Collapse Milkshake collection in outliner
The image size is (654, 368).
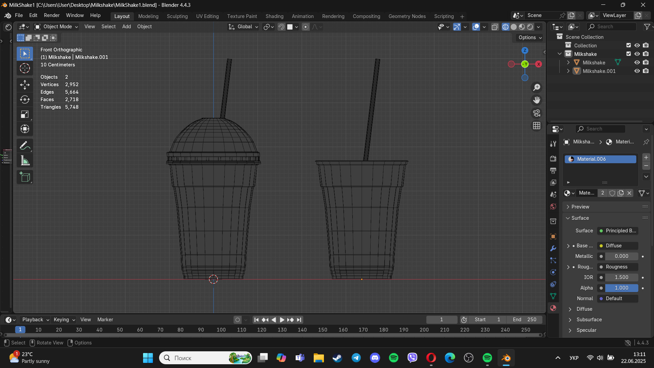pyautogui.click(x=560, y=54)
